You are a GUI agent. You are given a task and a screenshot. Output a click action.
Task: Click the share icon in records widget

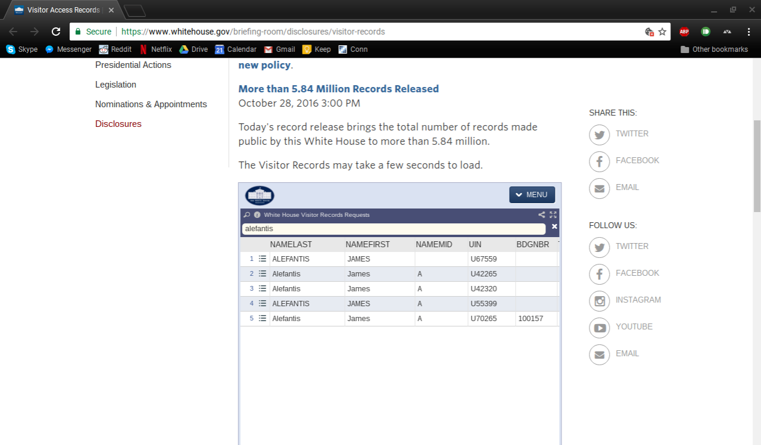(x=541, y=215)
